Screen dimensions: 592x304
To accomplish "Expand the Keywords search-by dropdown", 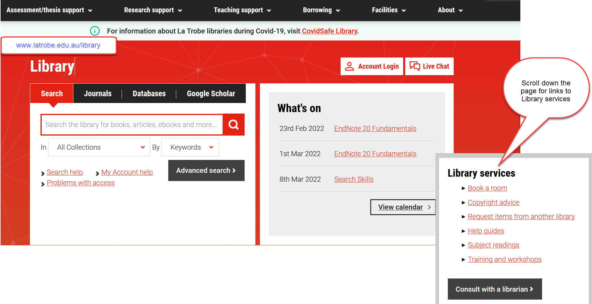I will pyautogui.click(x=190, y=147).
